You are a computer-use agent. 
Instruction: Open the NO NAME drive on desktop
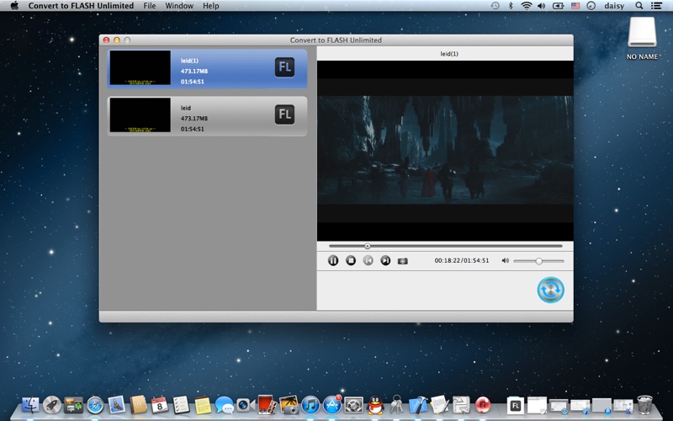[642, 38]
